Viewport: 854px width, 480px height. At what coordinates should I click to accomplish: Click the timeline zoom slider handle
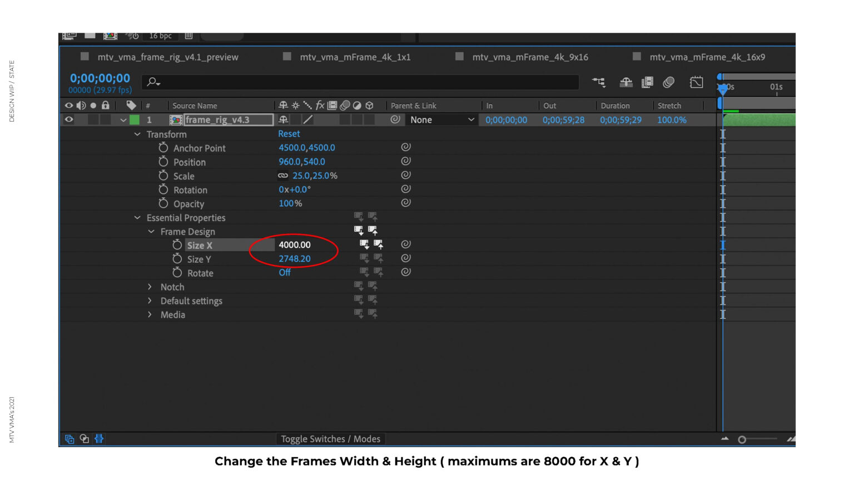pos(742,439)
